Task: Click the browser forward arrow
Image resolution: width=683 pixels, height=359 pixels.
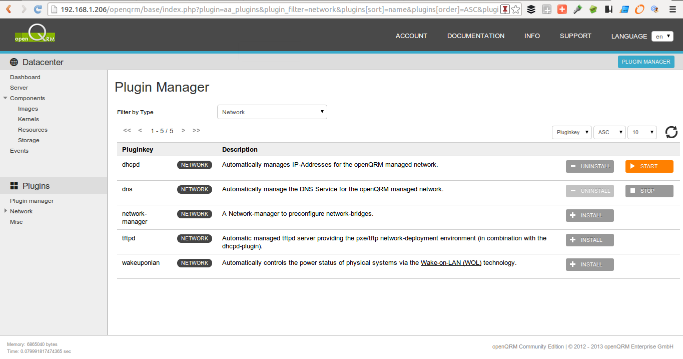Action: click(24, 9)
